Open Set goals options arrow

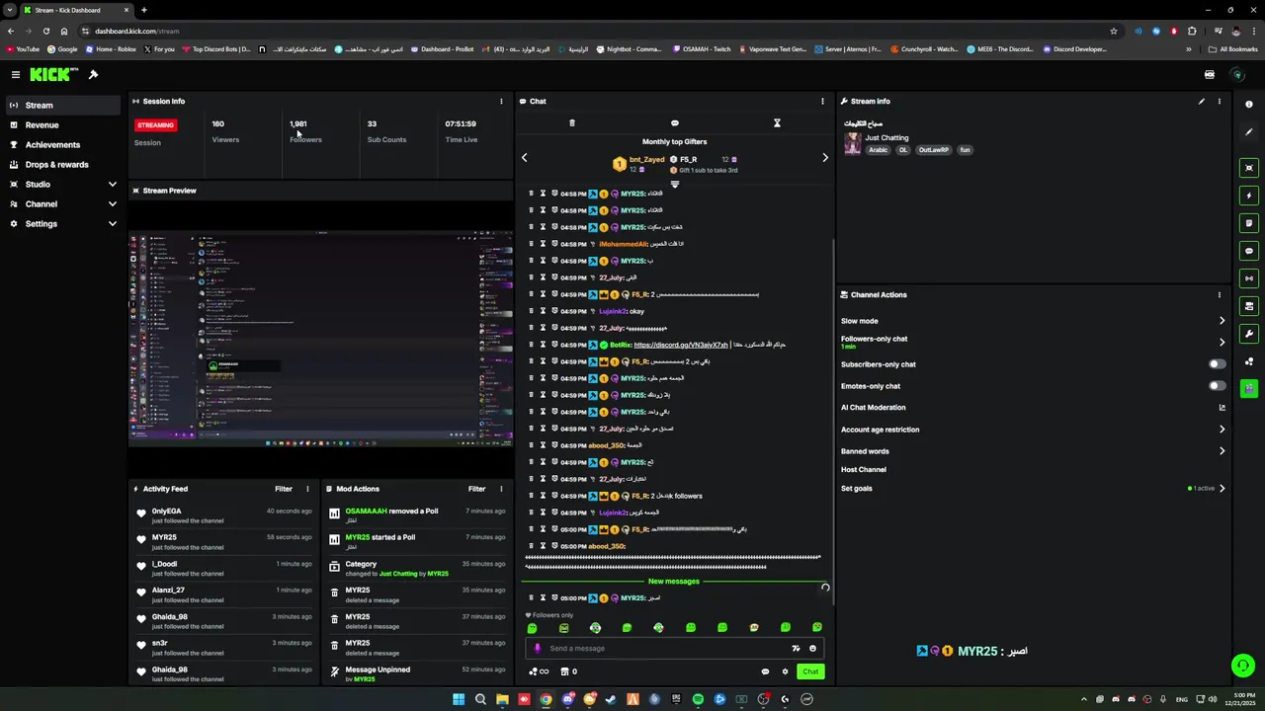[1222, 488]
